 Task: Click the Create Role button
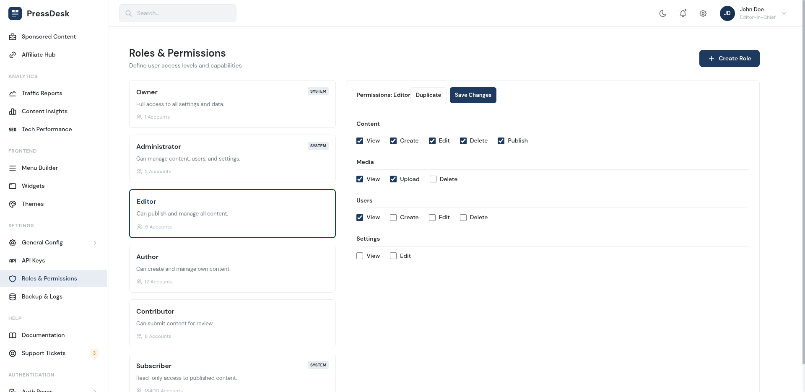click(729, 58)
